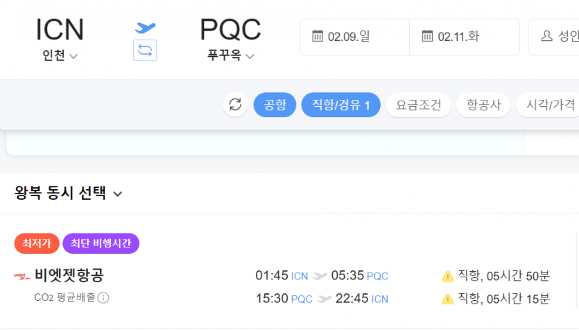Select the 최단 비행시간 badge
This screenshot has height=330, width=579.
[101, 243]
